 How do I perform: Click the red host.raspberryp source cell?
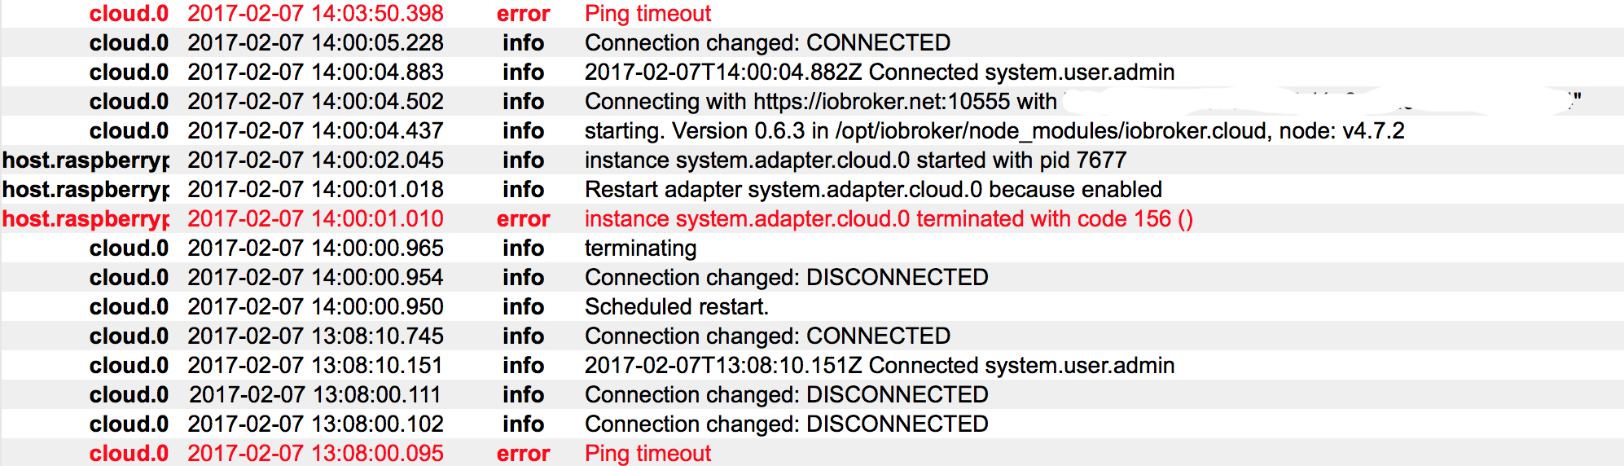pos(86,219)
